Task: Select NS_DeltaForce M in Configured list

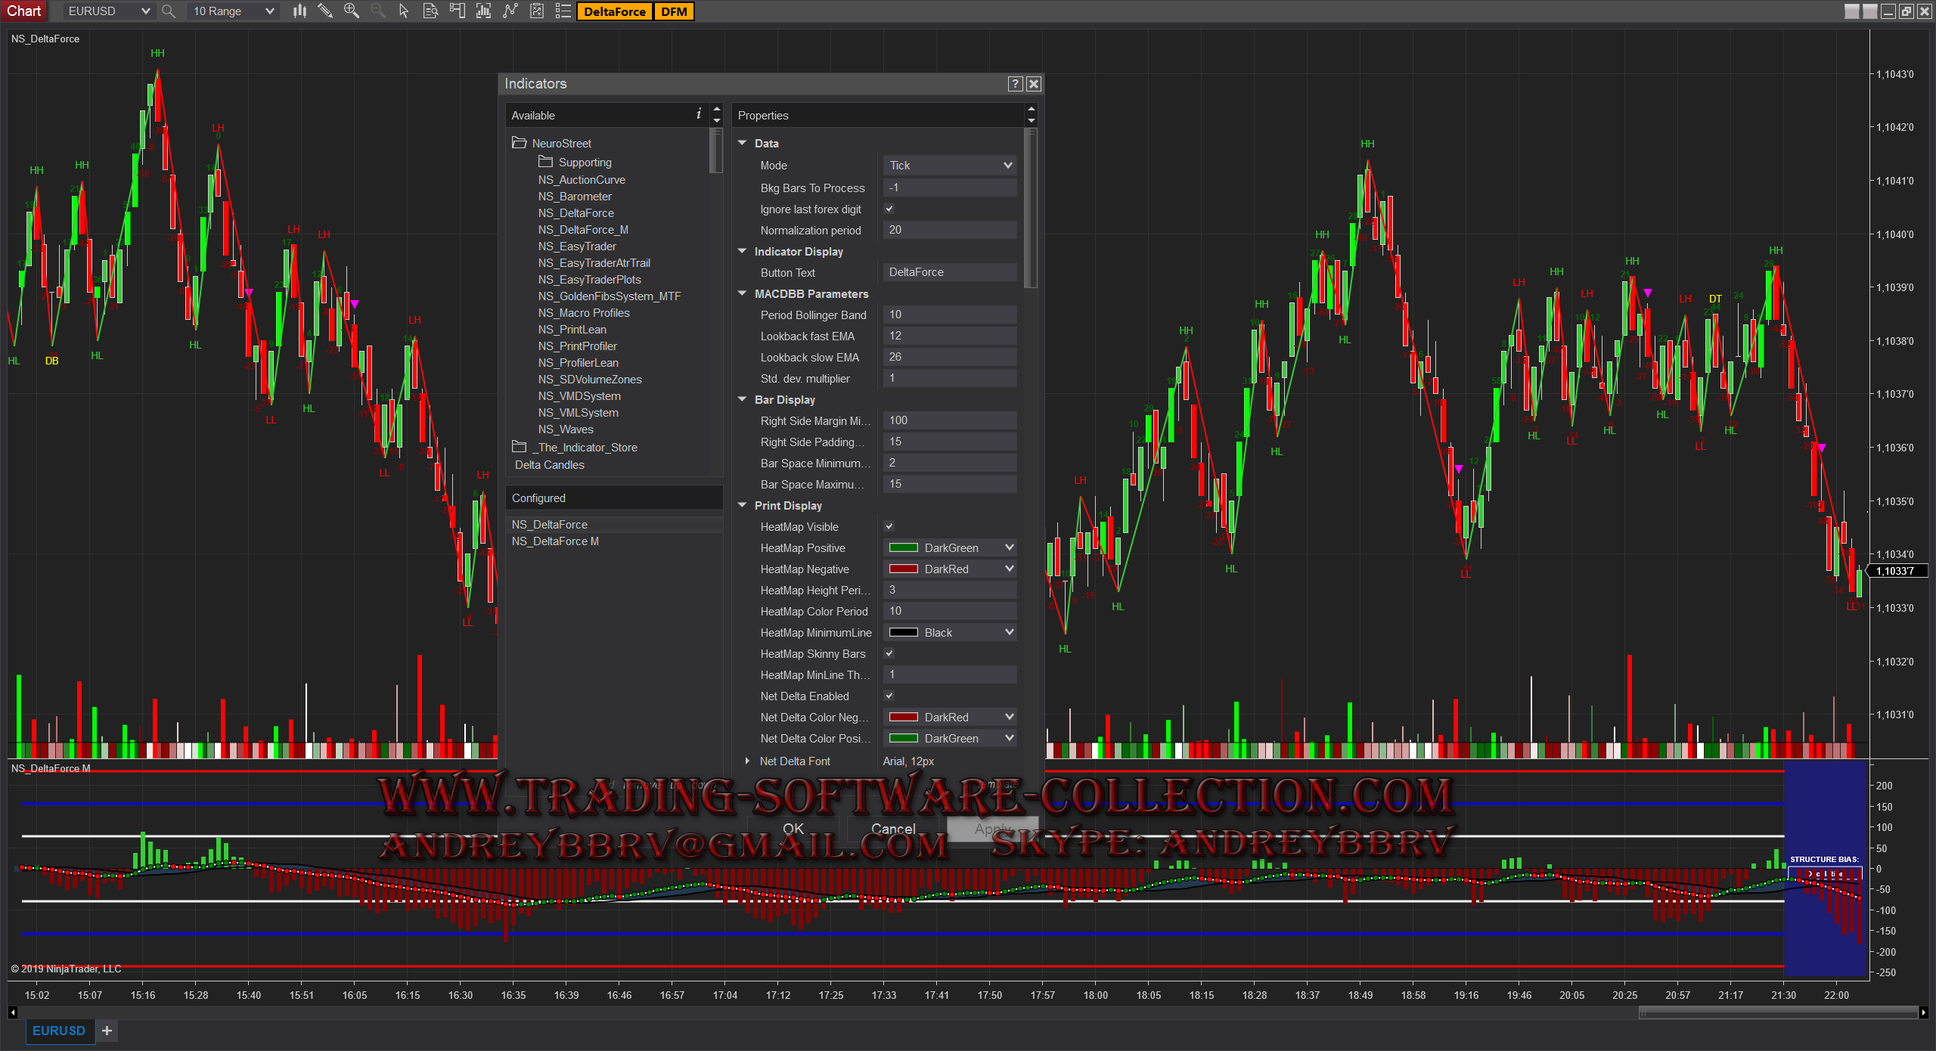Action: pyautogui.click(x=555, y=541)
